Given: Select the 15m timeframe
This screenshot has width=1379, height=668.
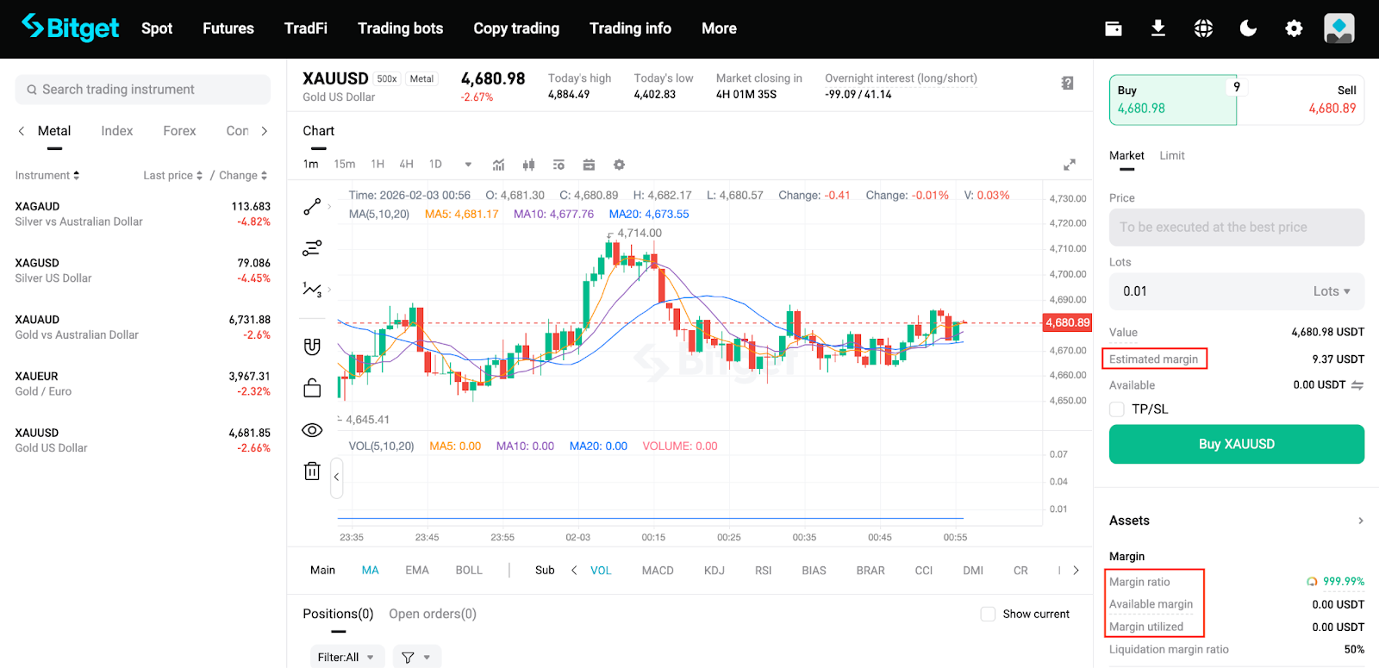Looking at the screenshot, I should [345, 165].
